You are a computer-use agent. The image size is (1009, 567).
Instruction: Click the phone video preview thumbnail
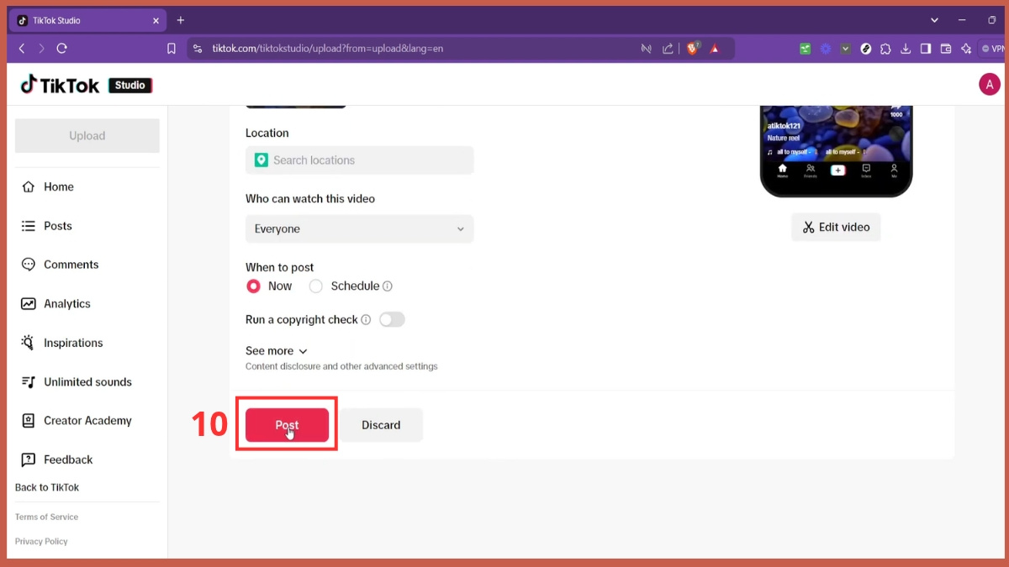836,151
